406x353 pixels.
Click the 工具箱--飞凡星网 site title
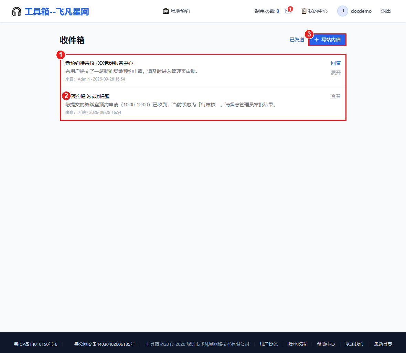point(57,11)
